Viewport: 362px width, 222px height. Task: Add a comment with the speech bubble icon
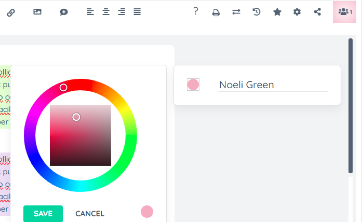[x=63, y=12]
